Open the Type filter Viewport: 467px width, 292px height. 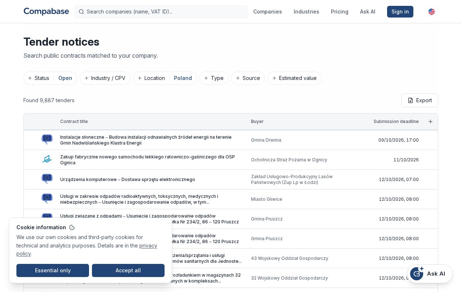coord(214,78)
